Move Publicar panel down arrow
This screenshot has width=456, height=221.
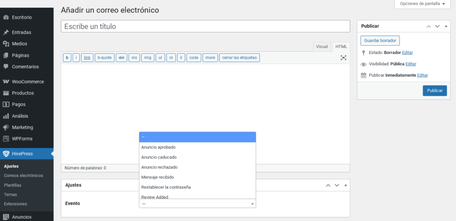tap(437, 26)
